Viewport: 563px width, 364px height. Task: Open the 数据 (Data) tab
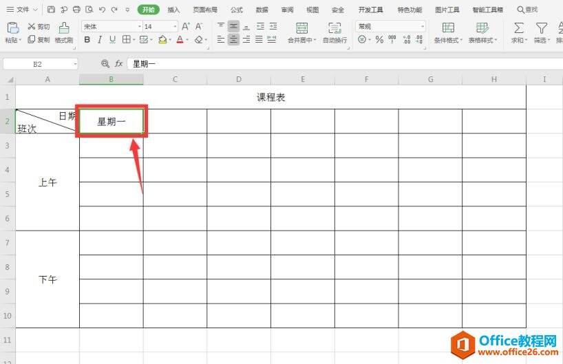(262, 10)
